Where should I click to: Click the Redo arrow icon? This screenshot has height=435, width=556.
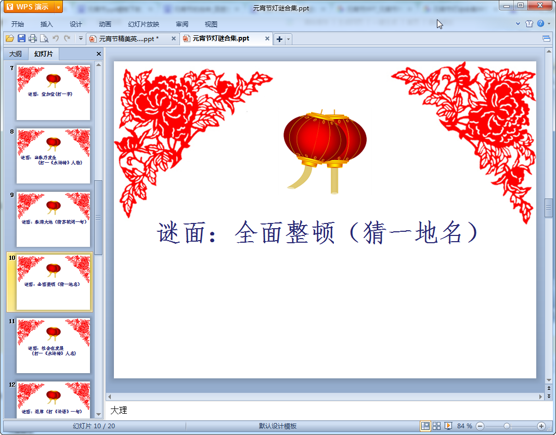tap(67, 38)
